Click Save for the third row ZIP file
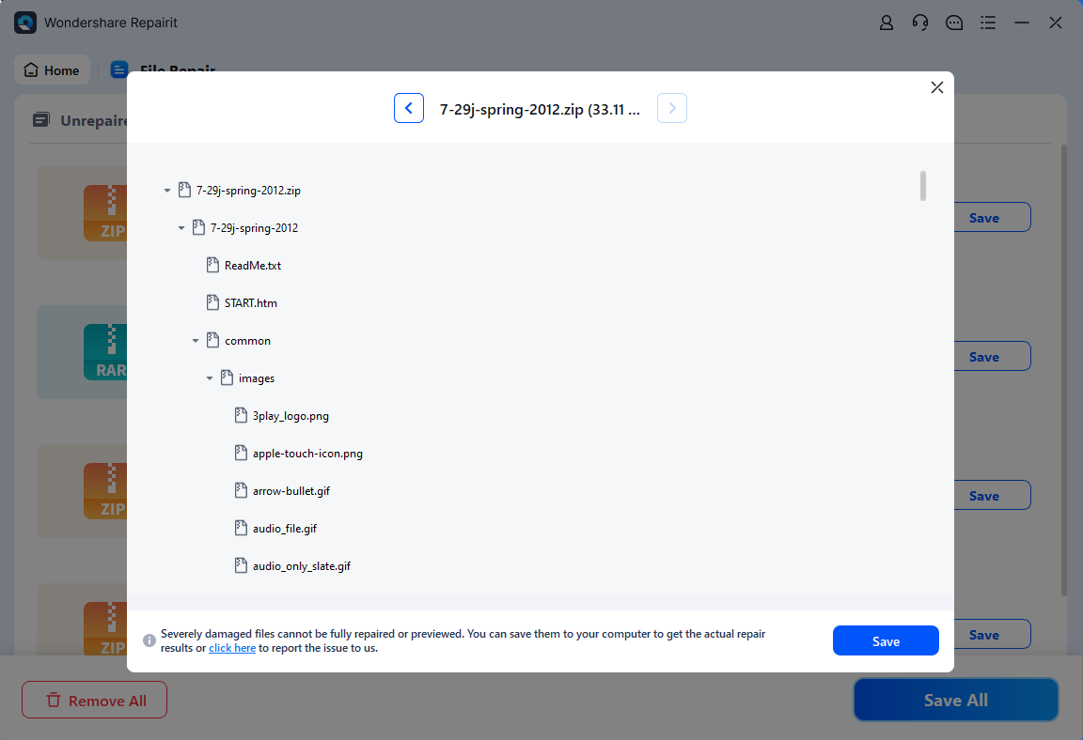The image size is (1083, 740). pyautogui.click(x=992, y=495)
